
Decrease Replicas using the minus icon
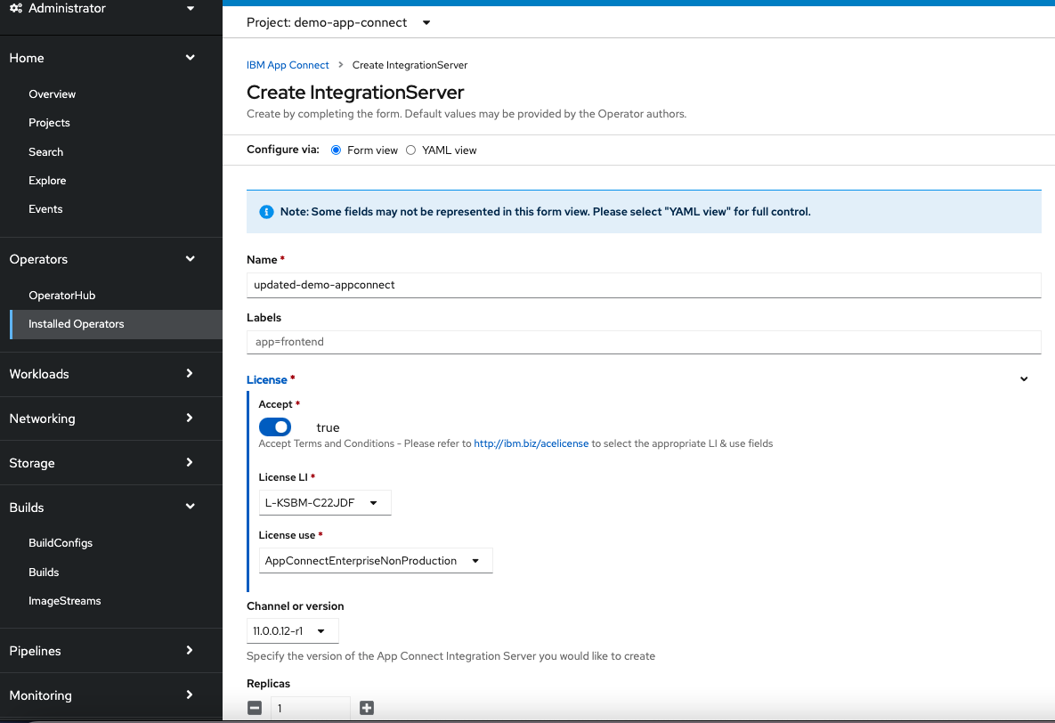tap(255, 707)
